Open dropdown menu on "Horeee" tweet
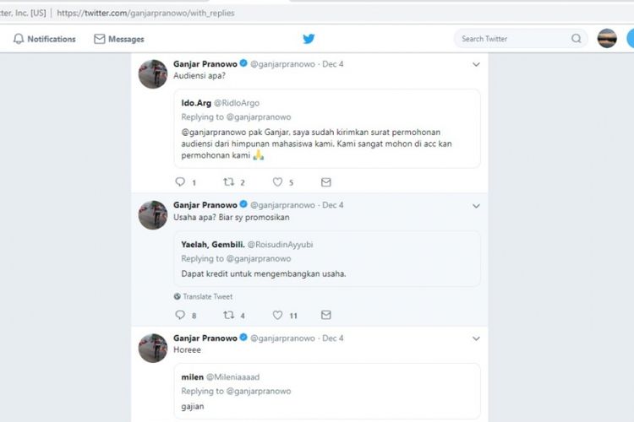The width and height of the screenshot is (634, 422). click(476, 338)
